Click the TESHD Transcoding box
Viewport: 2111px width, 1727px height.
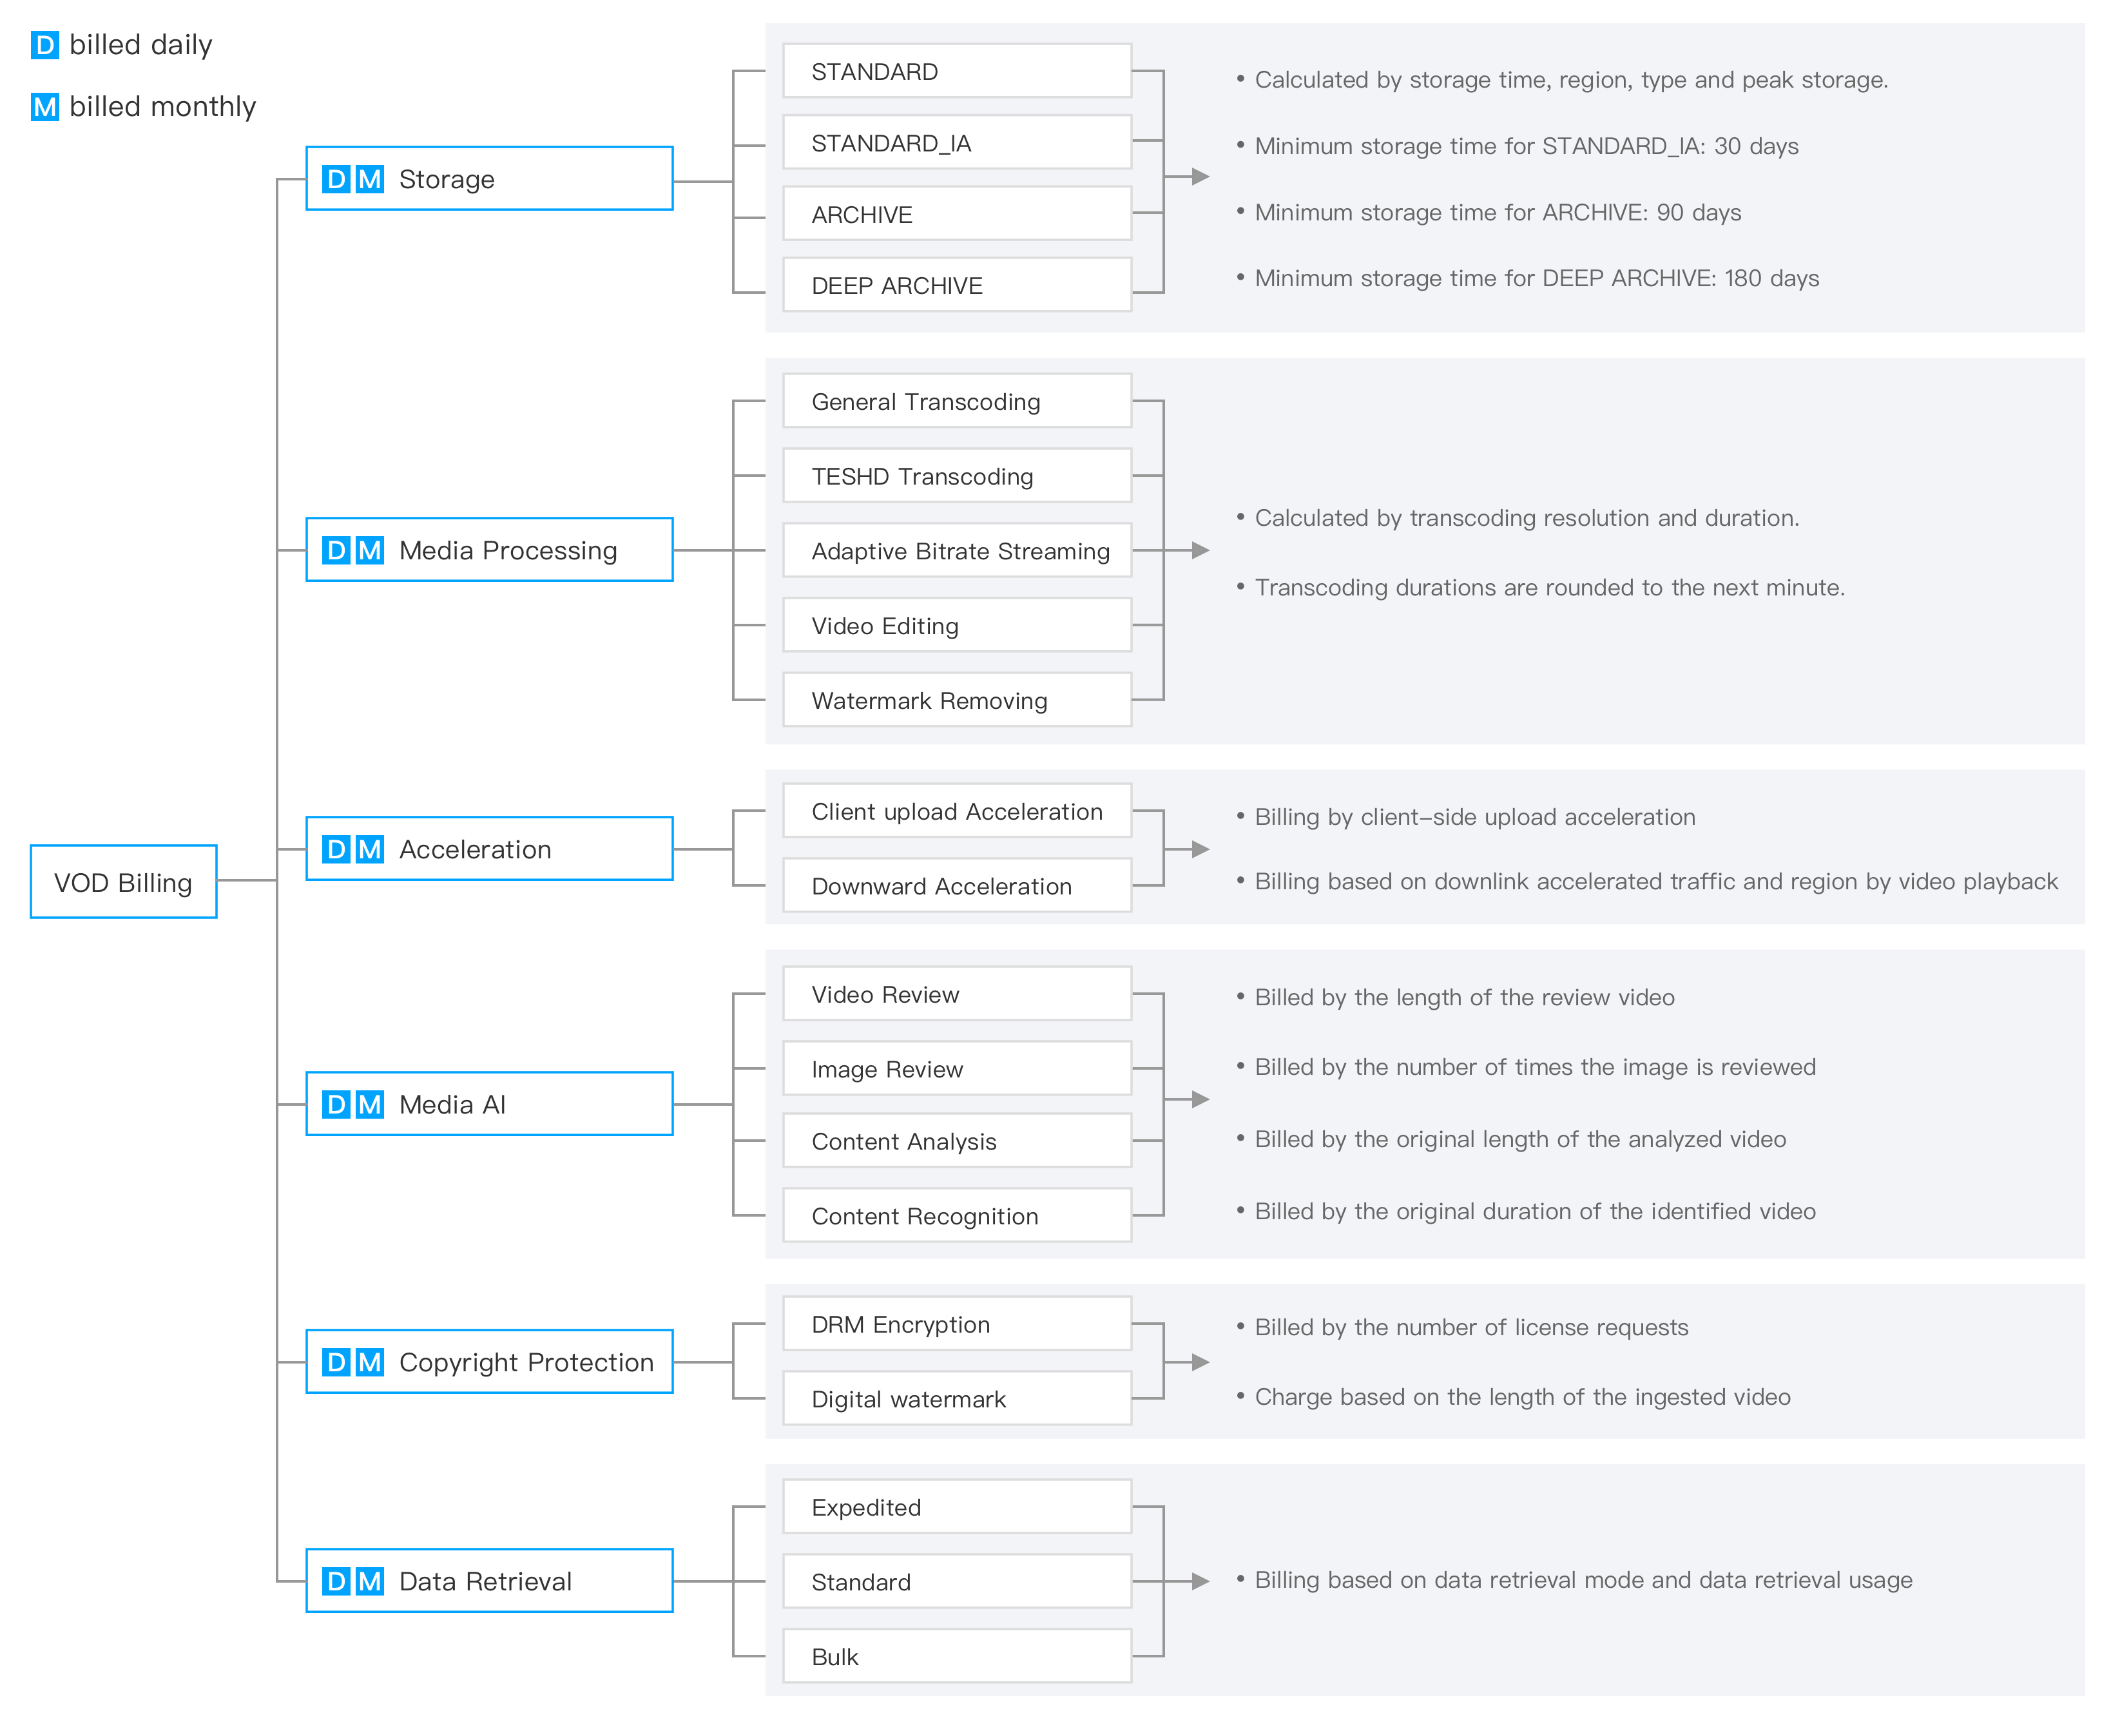pos(956,476)
